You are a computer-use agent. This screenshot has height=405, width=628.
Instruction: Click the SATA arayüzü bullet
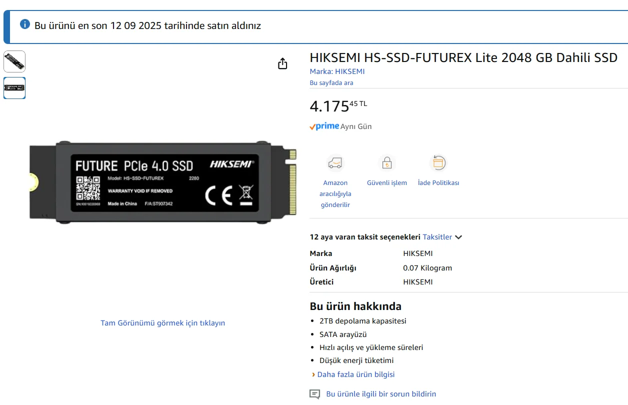pos(343,334)
